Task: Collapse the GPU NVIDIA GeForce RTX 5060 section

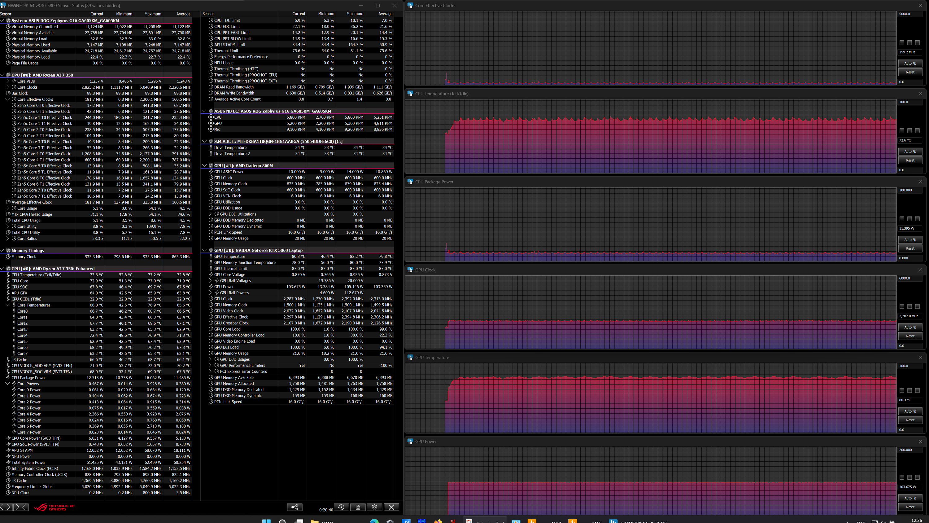Action: (x=204, y=250)
